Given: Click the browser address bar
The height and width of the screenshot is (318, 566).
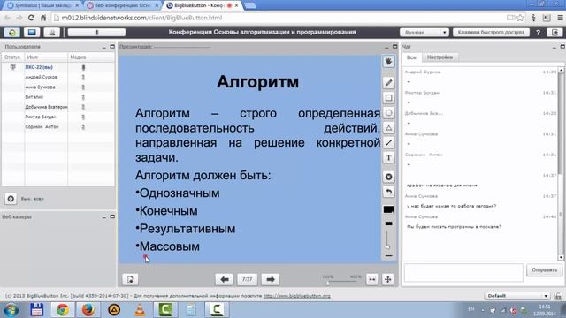Looking at the screenshot, I should click(x=281, y=18).
